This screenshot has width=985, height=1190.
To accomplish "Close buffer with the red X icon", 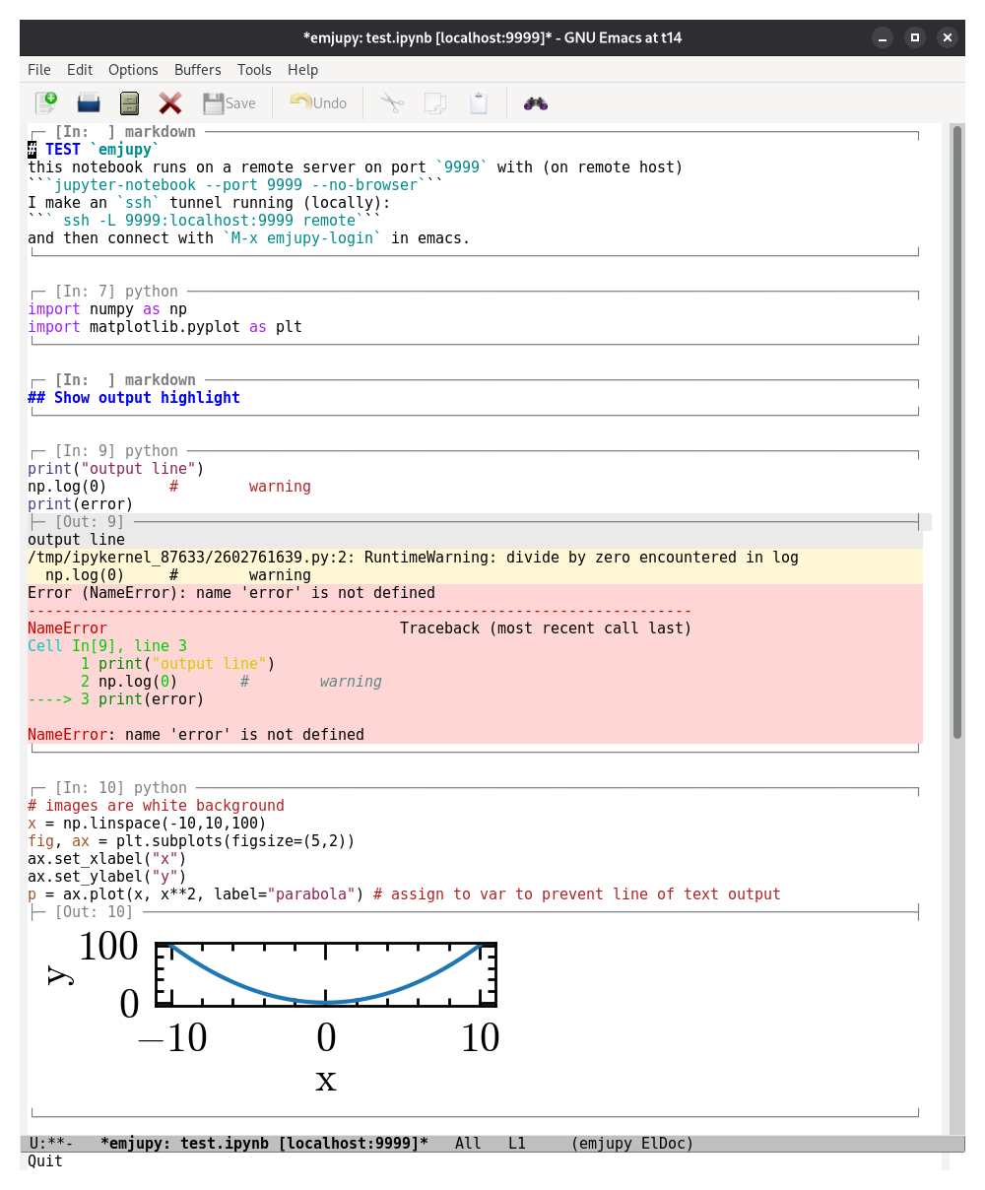I will [x=170, y=102].
